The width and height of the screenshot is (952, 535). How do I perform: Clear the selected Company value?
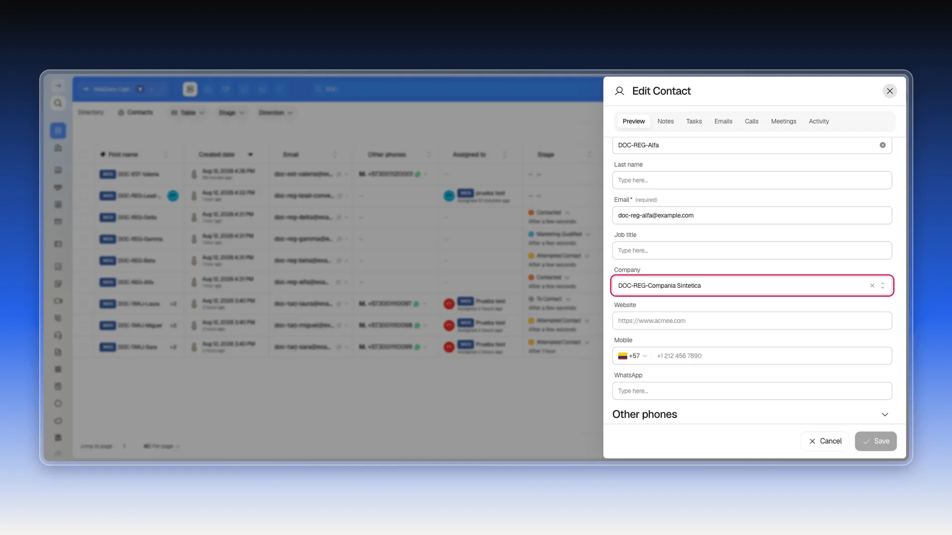coord(872,286)
